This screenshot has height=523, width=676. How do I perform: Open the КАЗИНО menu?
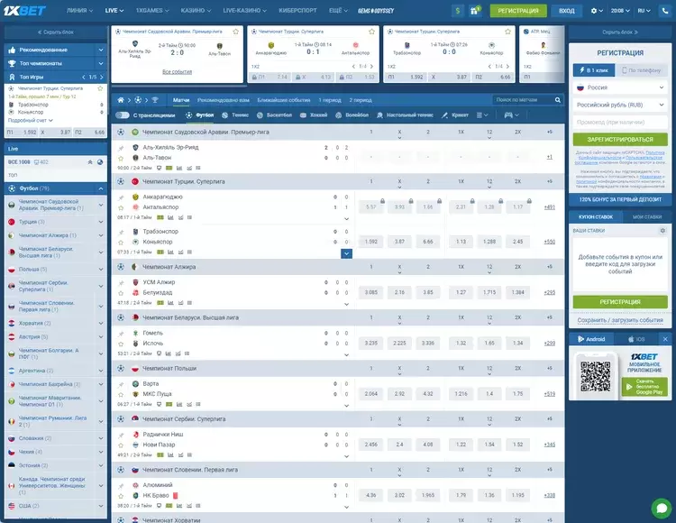pyautogui.click(x=196, y=10)
